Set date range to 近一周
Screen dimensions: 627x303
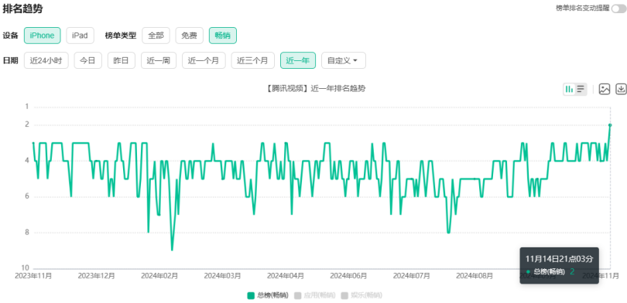click(159, 60)
